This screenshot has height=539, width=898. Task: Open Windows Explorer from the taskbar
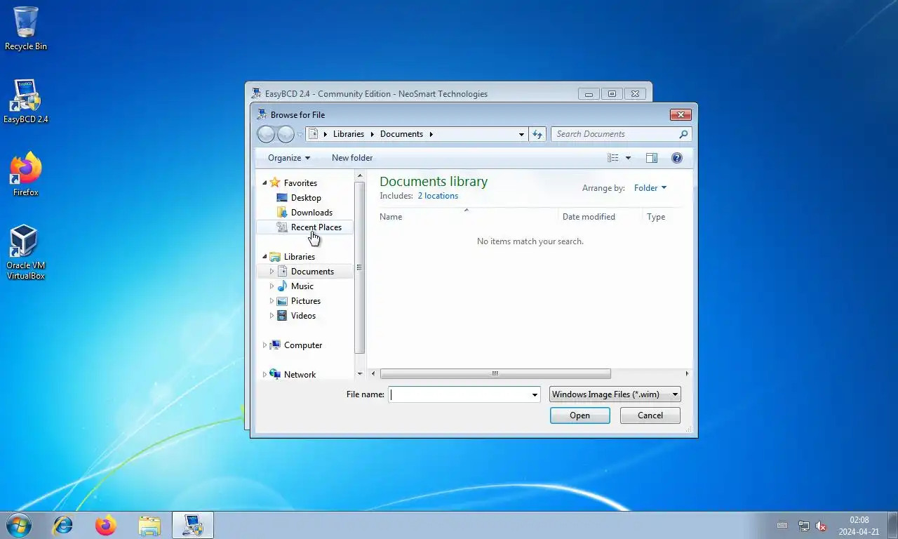[x=149, y=525]
